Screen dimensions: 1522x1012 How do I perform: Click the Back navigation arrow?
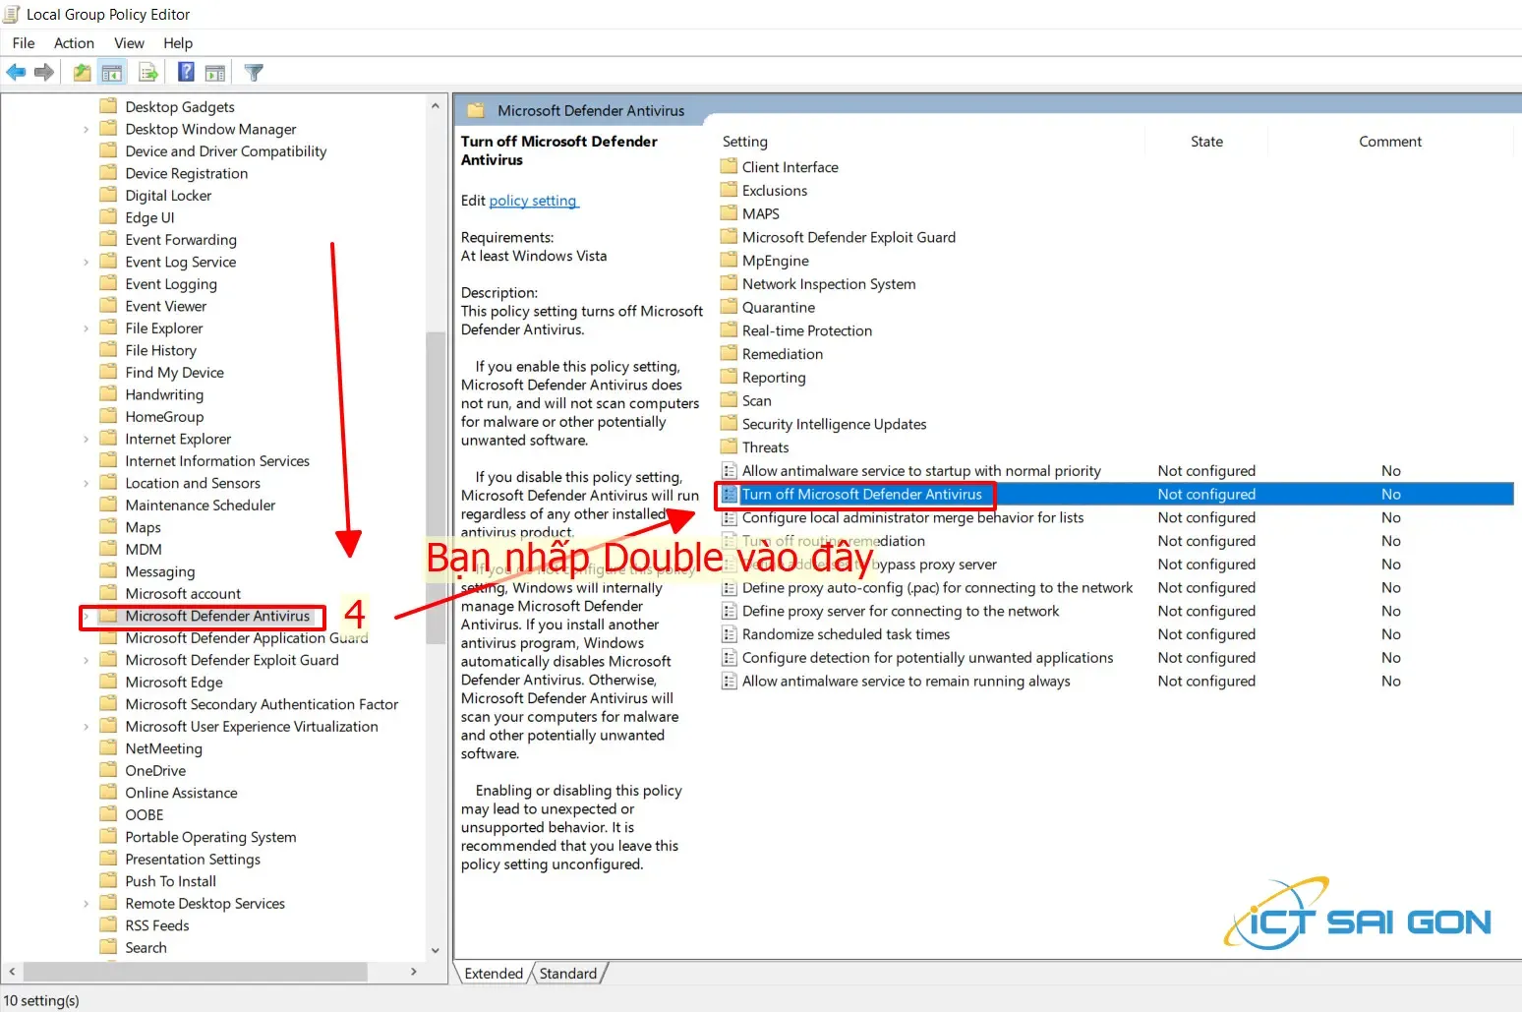coord(16,71)
